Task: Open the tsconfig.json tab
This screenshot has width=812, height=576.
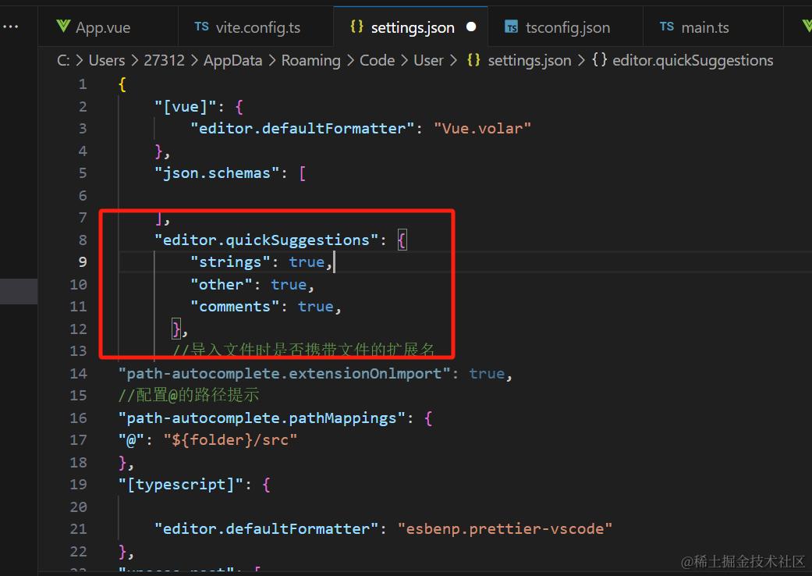Action: click(566, 27)
